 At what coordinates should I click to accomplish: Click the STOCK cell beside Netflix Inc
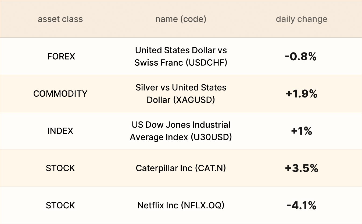pyautogui.click(x=60, y=205)
